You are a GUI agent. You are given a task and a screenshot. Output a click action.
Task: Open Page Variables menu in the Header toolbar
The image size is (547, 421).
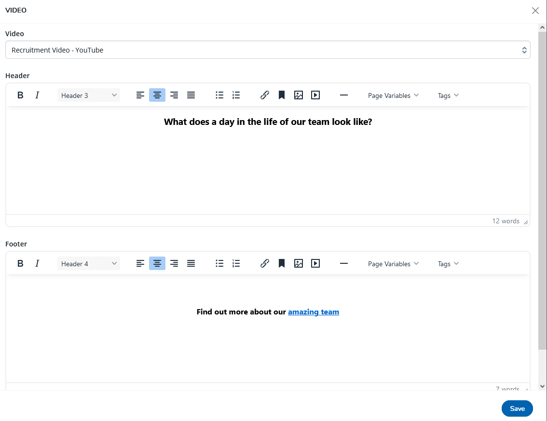click(393, 95)
